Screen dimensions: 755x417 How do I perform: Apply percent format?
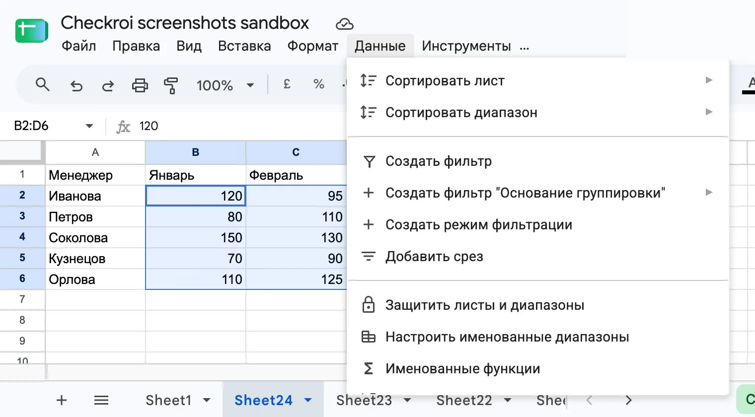[319, 85]
